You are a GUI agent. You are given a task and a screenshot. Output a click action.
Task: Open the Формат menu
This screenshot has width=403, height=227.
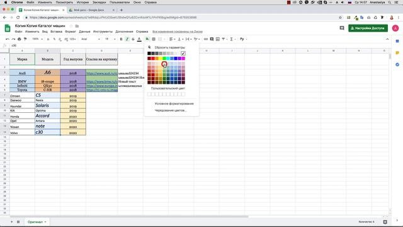(x=71, y=32)
